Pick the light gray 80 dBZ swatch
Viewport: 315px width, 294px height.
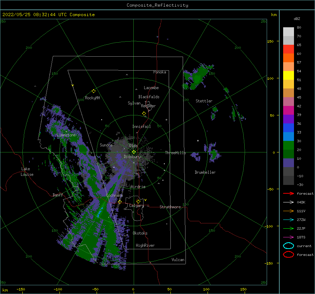[288, 31]
